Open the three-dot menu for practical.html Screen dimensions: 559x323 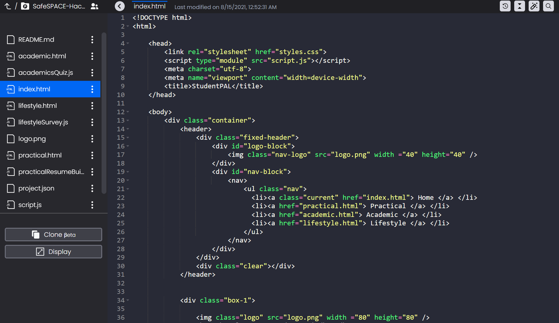92,155
